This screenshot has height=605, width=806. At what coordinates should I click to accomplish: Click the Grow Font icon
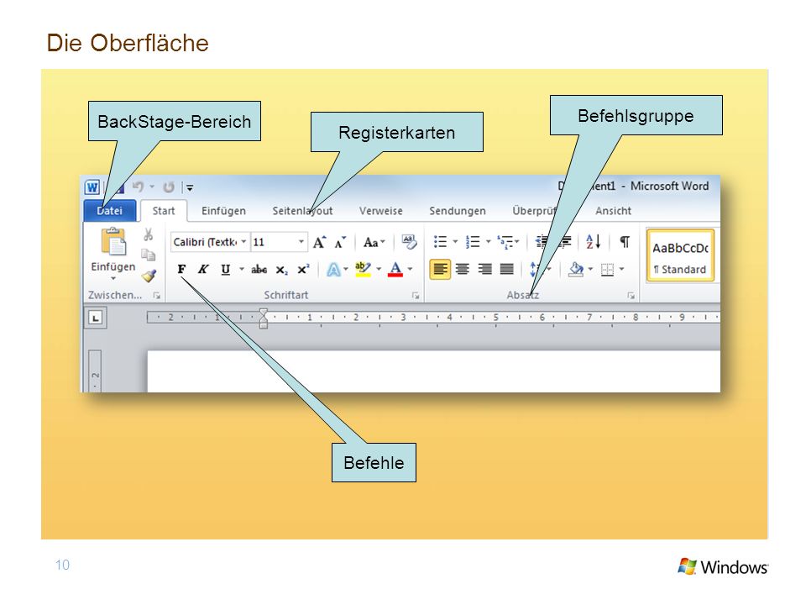[x=319, y=242]
